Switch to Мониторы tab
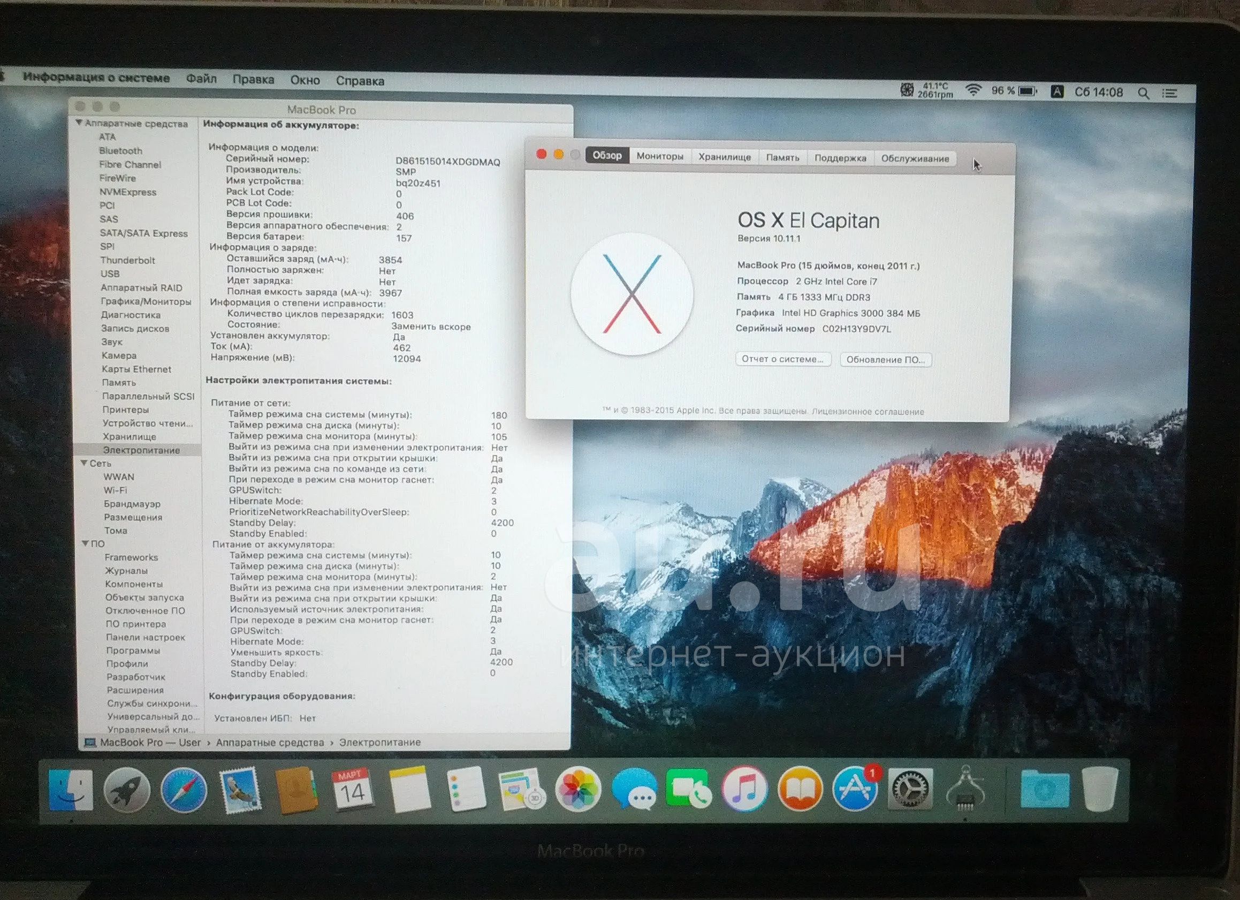 (660, 156)
